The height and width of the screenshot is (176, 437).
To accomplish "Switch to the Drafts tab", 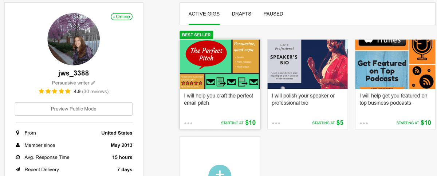I will (241, 14).
